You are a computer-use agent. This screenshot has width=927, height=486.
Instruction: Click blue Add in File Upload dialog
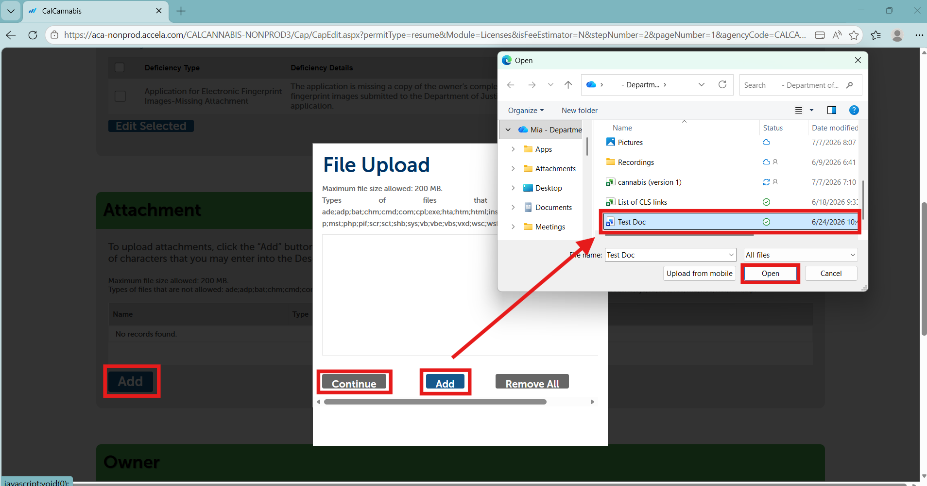[445, 382]
